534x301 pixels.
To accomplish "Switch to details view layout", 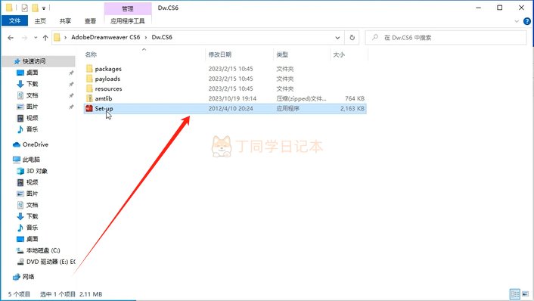I will (515, 294).
